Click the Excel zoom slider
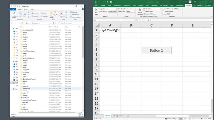Image resolution: width=214 pixels, height=120 pixels. 201,119
